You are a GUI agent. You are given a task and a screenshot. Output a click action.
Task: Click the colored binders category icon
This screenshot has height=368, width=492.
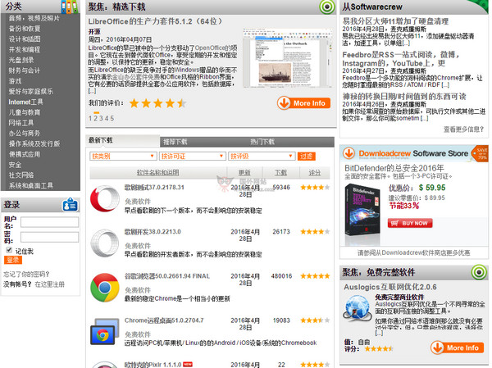pyautogui.click(x=70, y=7)
